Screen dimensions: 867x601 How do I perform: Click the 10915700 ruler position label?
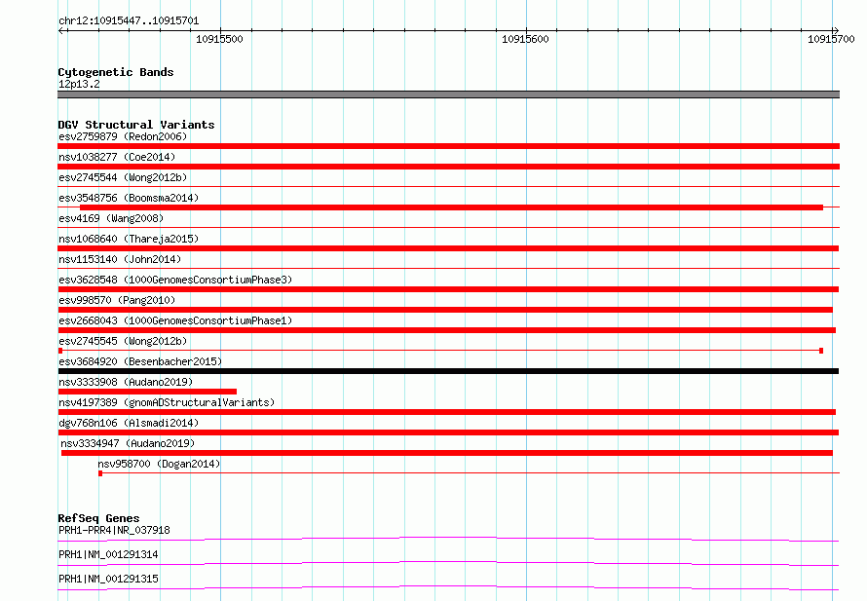click(x=831, y=39)
